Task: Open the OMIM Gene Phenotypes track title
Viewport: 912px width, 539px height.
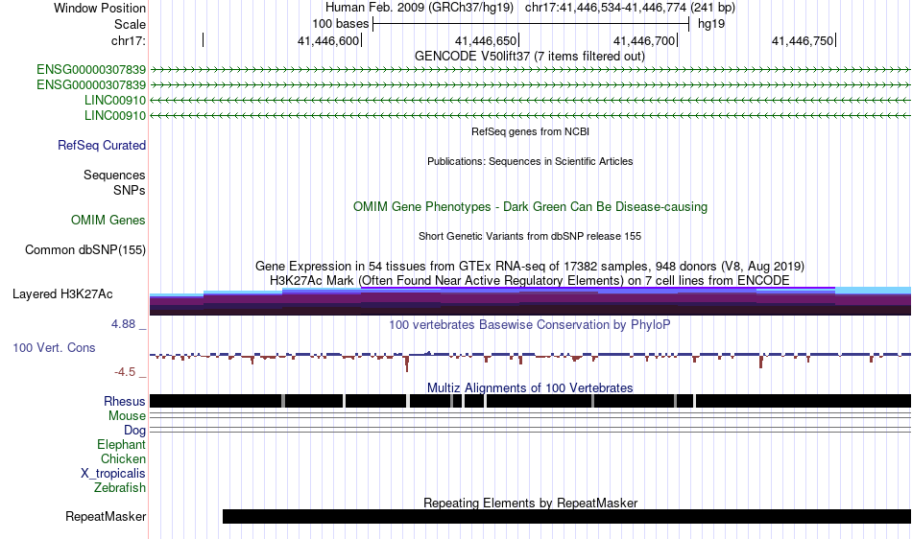Action: (530, 207)
